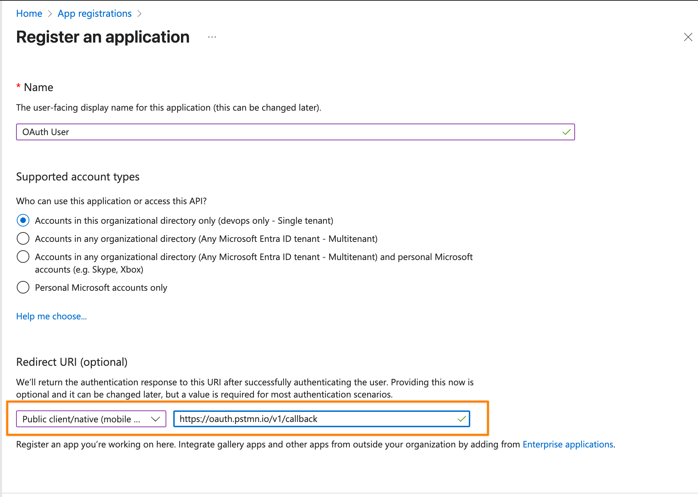
Task: Click the Supported account types heading
Action: tap(78, 177)
